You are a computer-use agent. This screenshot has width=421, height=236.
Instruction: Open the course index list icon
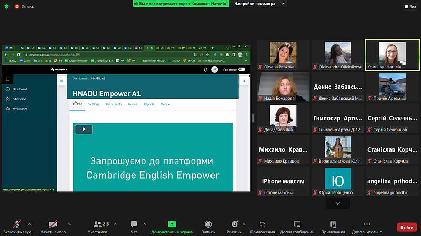point(62,81)
